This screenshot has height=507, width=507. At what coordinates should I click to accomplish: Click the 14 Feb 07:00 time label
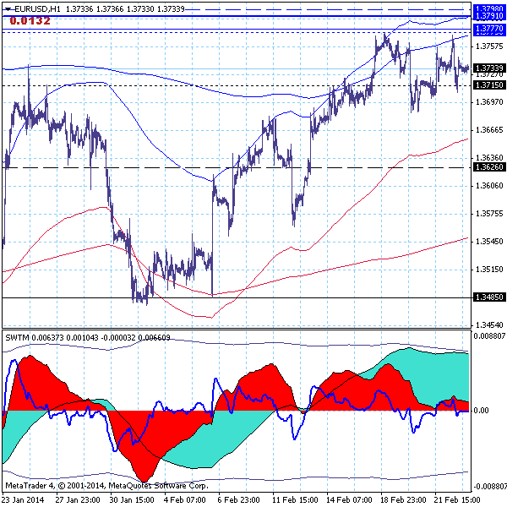350,500
